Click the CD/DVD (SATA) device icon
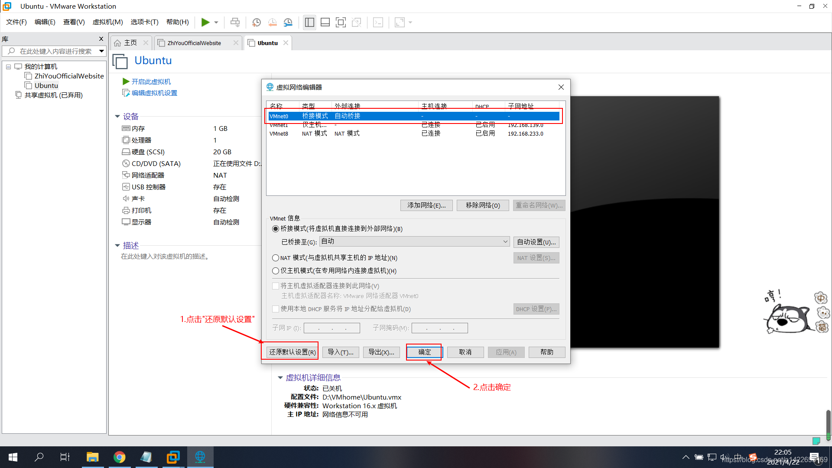This screenshot has height=468, width=832. click(x=126, y=163)
